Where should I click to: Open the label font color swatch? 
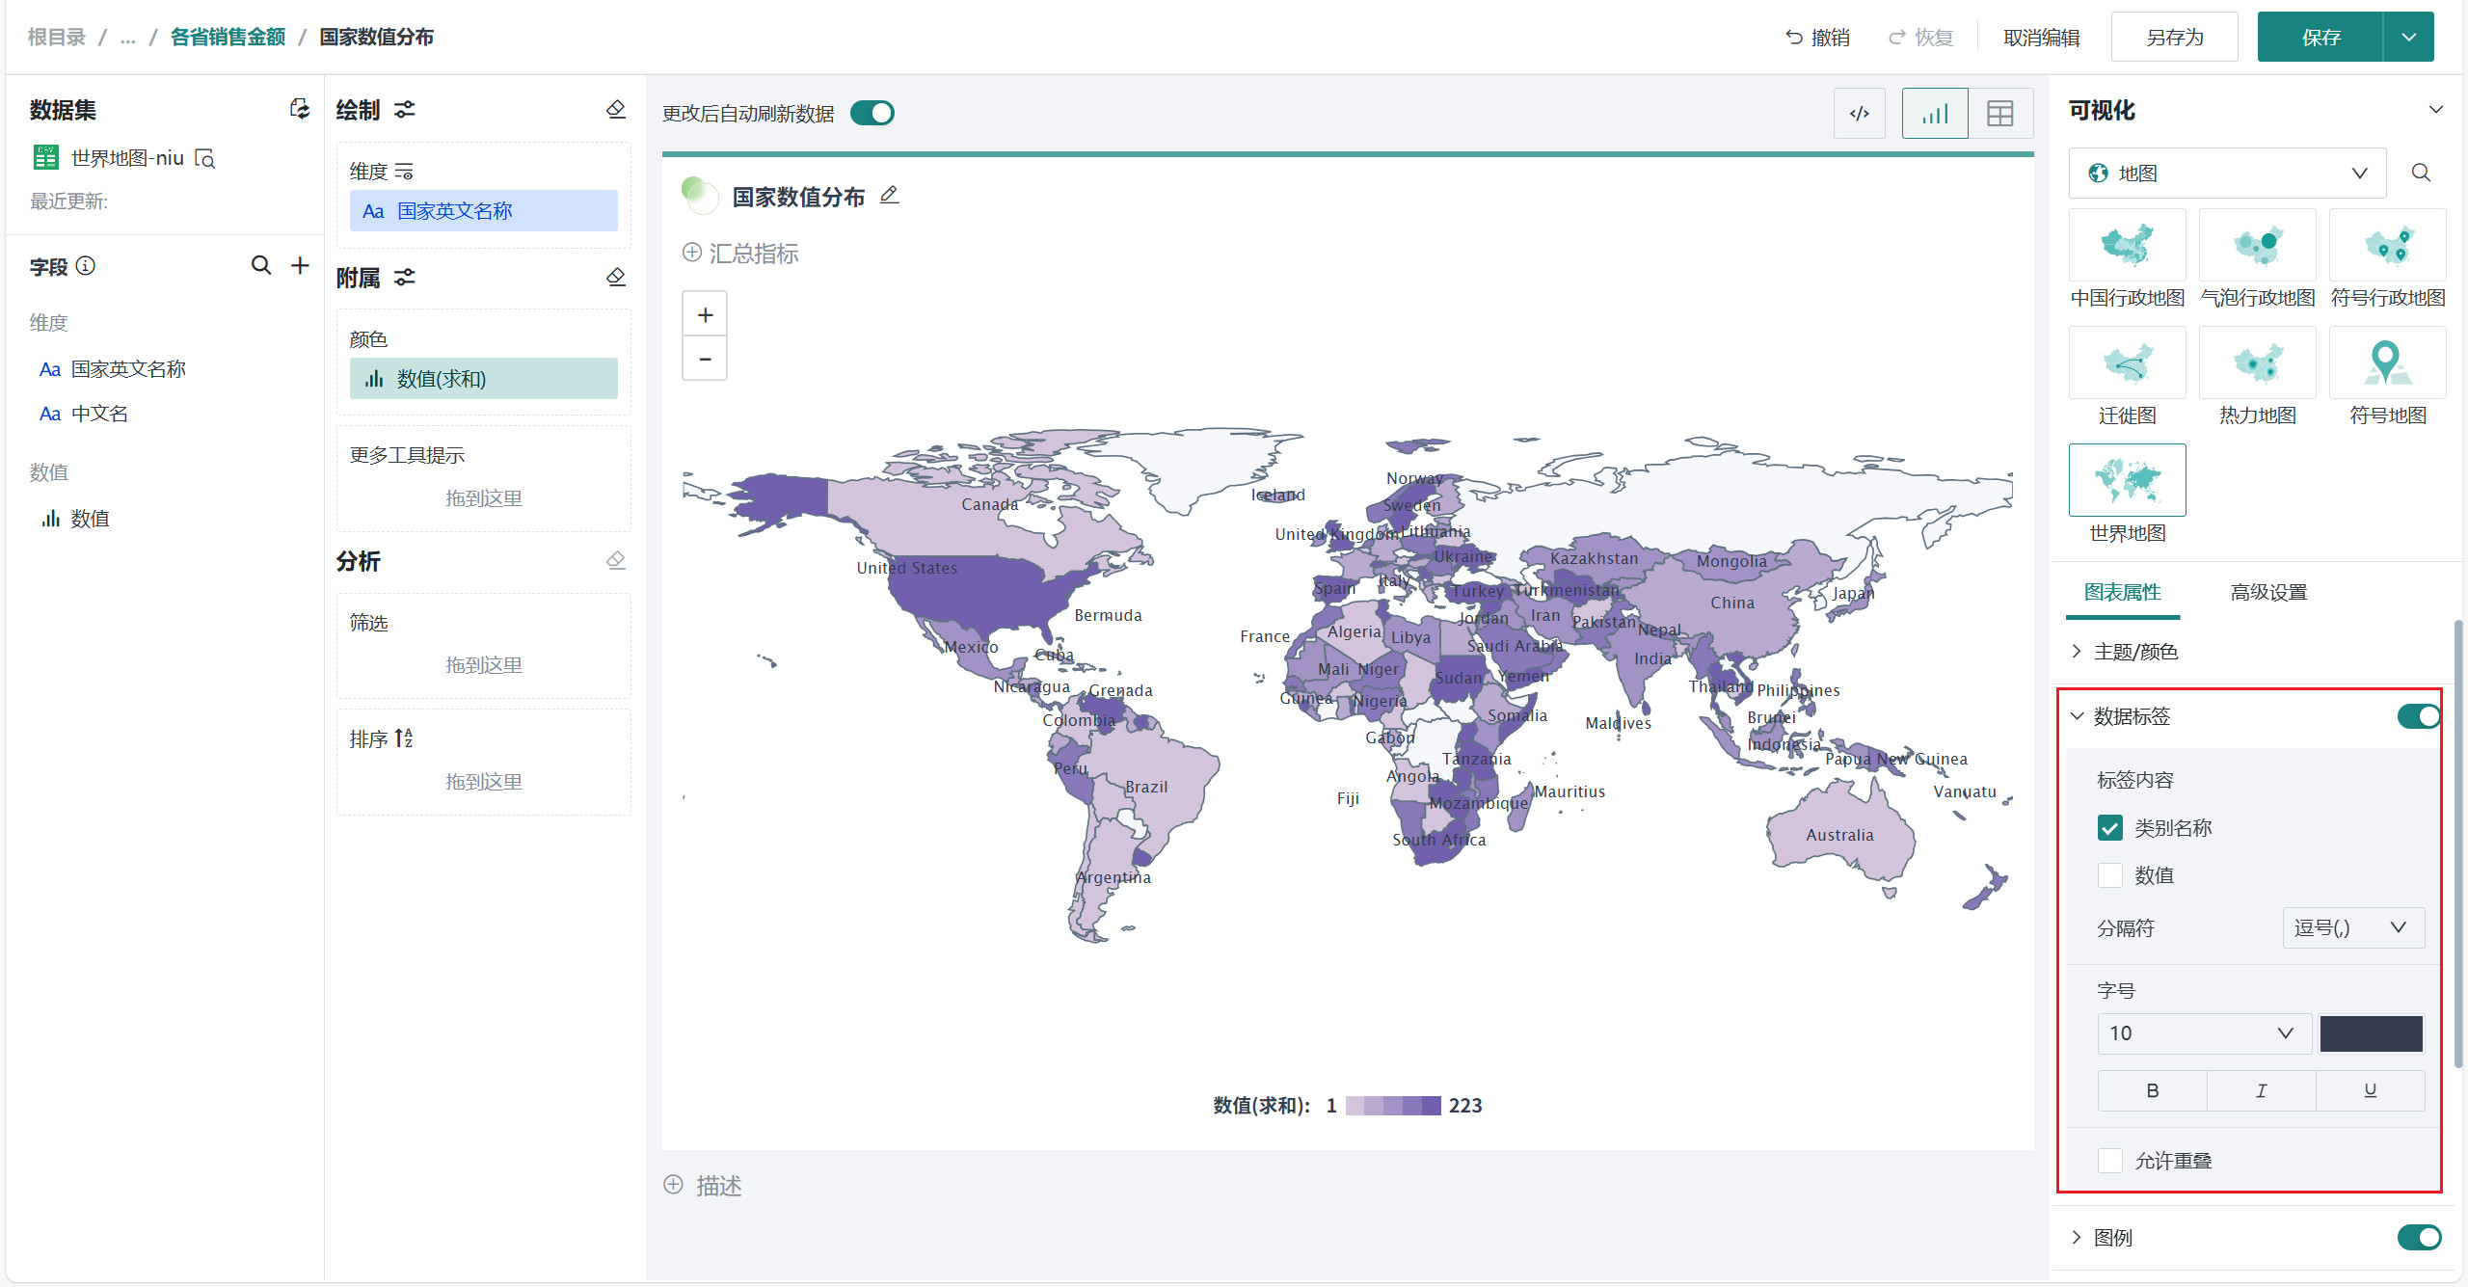(2371, 1033)
